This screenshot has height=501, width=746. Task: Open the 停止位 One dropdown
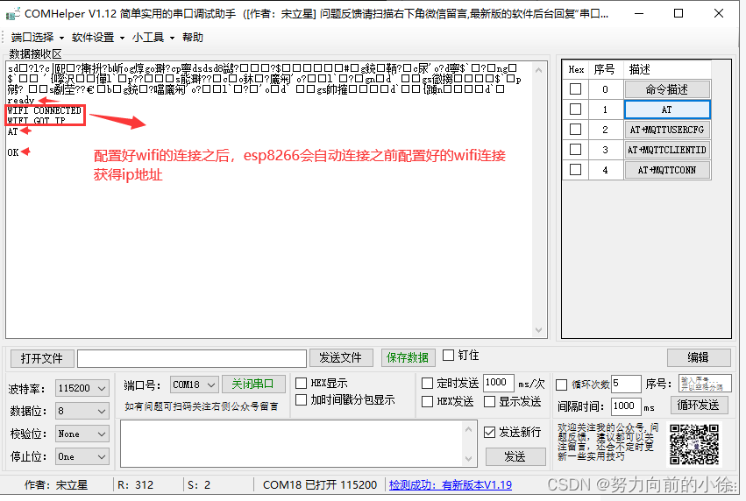point(82,457)
